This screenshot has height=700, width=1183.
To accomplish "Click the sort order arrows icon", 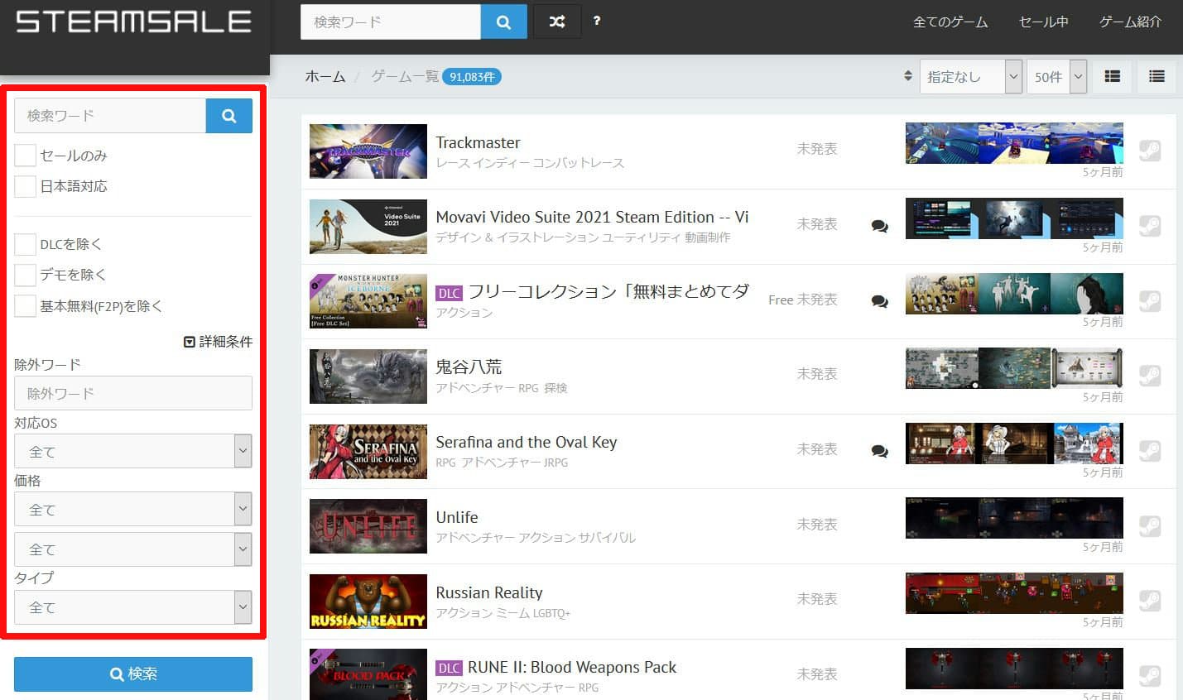I will click(x=908, y=76).
